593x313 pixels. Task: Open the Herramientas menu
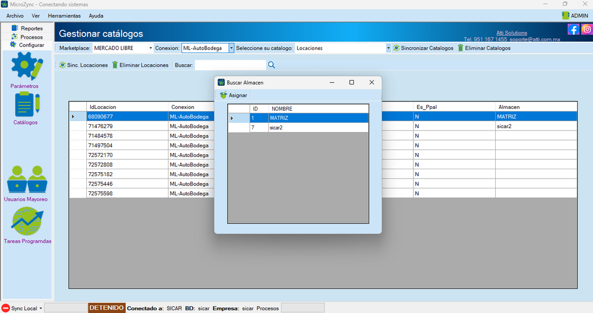point(64,16)
